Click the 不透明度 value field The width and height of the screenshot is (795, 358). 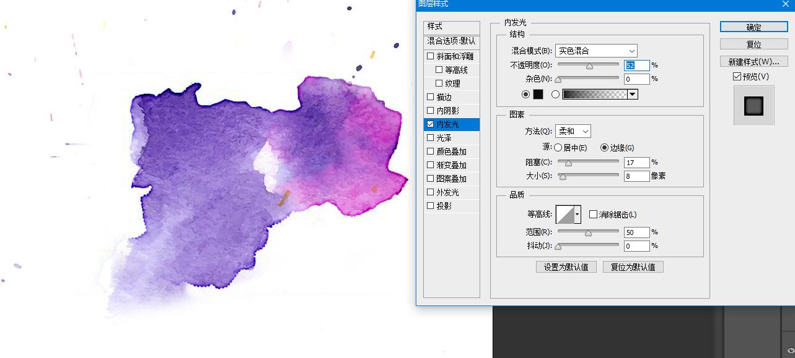tap(636, 65)
